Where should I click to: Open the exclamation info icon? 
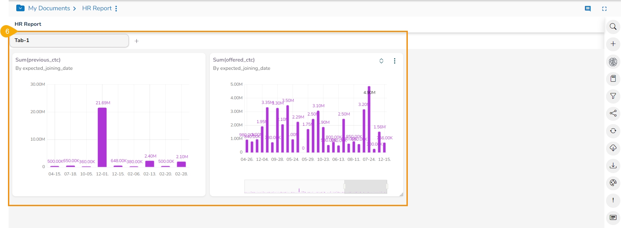pos(613,200)
